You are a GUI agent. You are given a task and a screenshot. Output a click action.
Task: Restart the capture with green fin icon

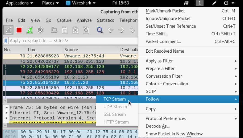click(x=30, y=30)
